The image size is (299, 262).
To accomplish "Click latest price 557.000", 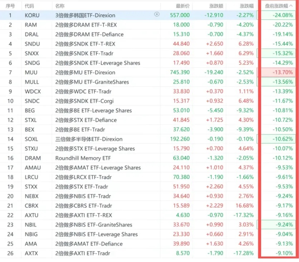I will pyautogui.click(x=180, y=15).
